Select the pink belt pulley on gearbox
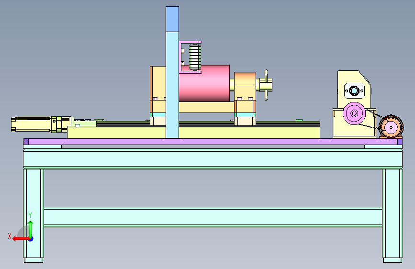 pos(354,113)
